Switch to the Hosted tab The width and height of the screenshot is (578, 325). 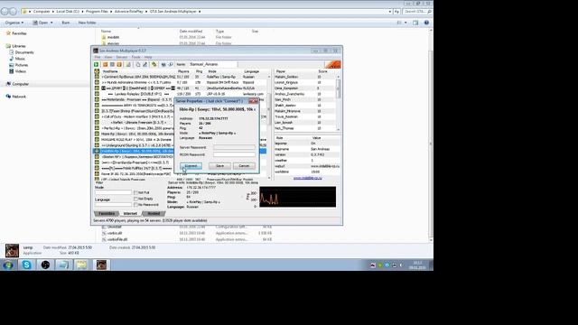click(x=154, y=214)
